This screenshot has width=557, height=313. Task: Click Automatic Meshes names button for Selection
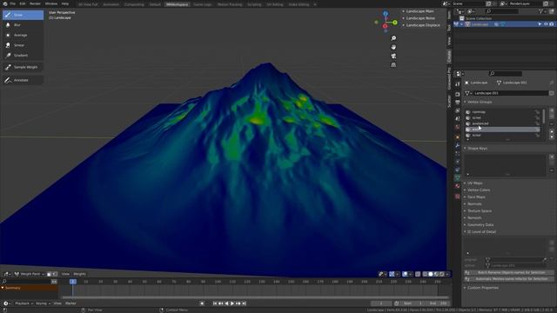pyautogui.click(x=509, y=279)
